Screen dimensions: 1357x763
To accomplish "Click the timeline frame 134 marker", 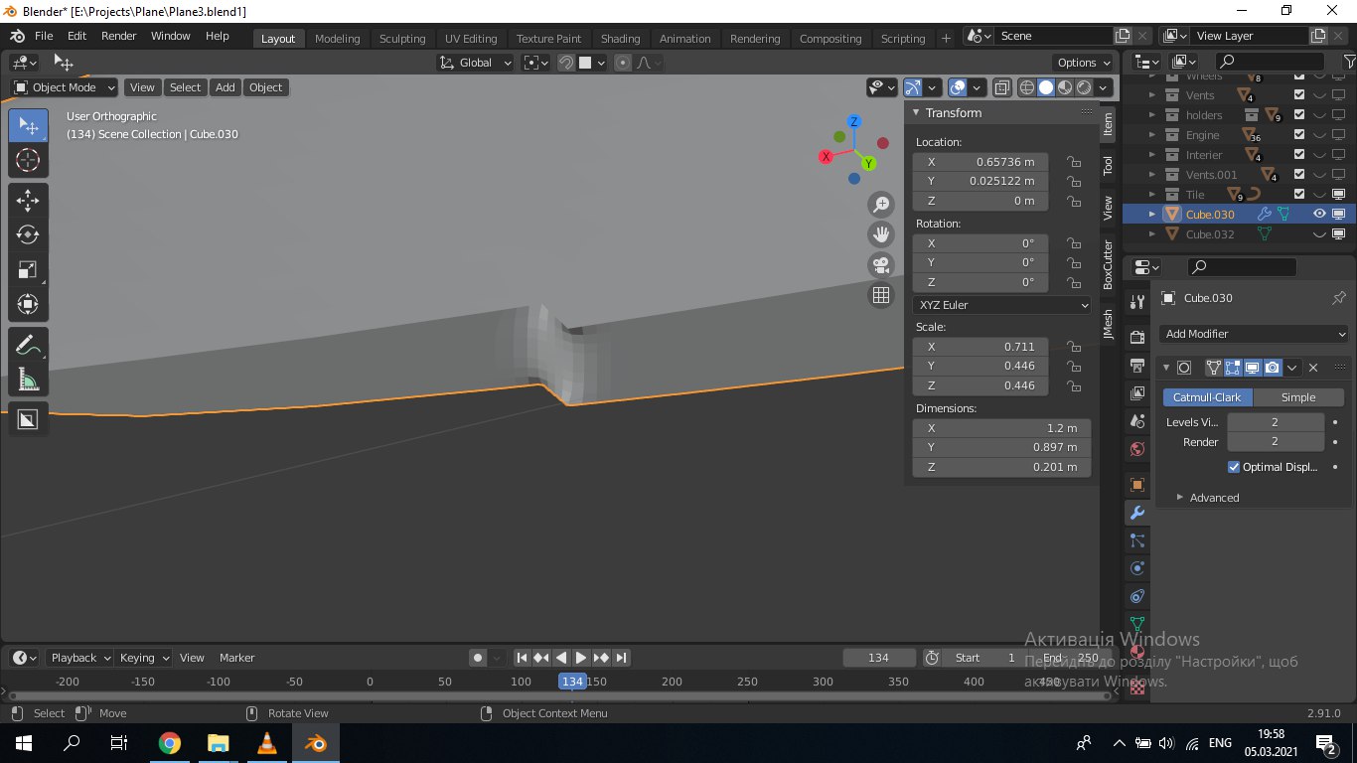I will [x=572, y=682].
